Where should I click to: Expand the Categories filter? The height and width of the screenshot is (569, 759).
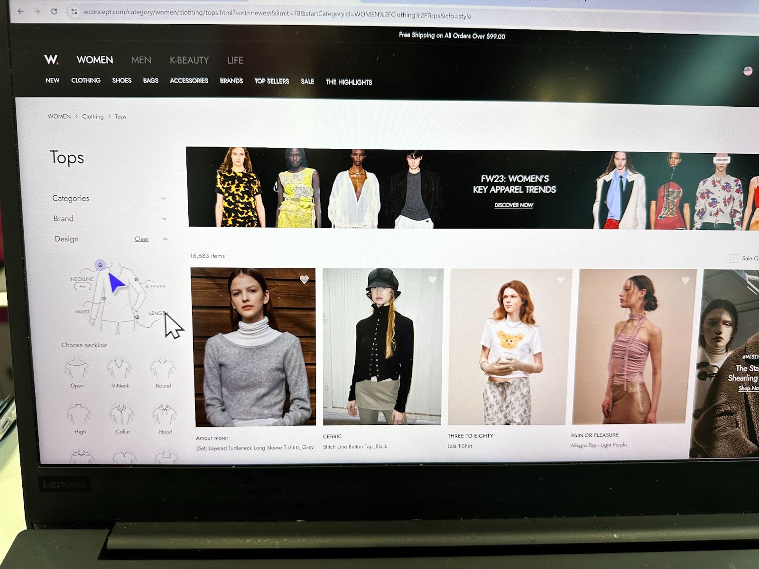[x=164, y=198]
